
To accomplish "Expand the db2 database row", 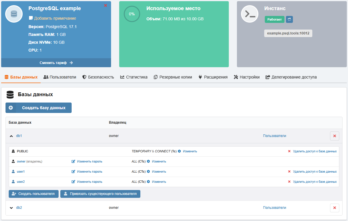I will (11, 208).
